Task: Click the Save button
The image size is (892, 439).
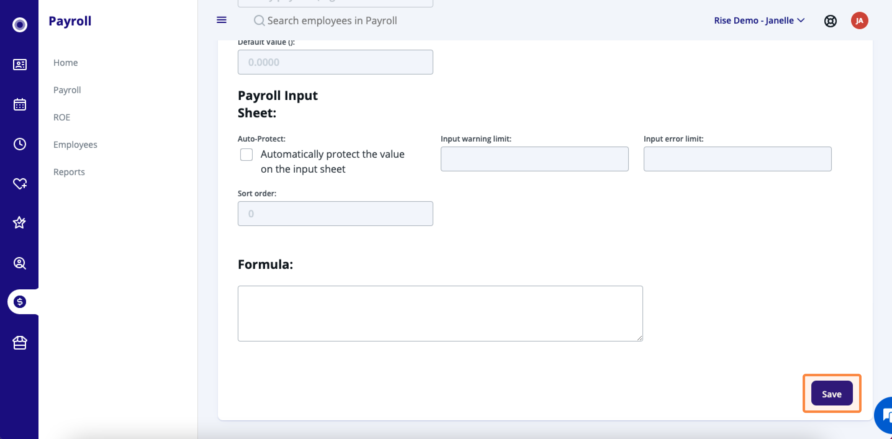Action: click(x=832, y=394)
